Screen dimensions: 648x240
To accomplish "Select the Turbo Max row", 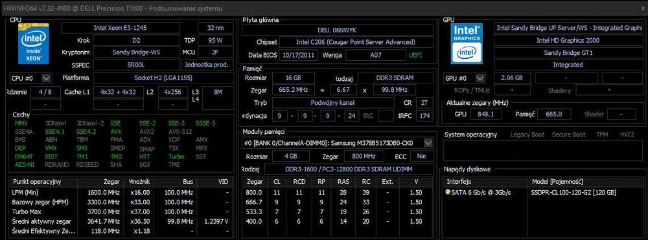I will [x=121, y=212].
